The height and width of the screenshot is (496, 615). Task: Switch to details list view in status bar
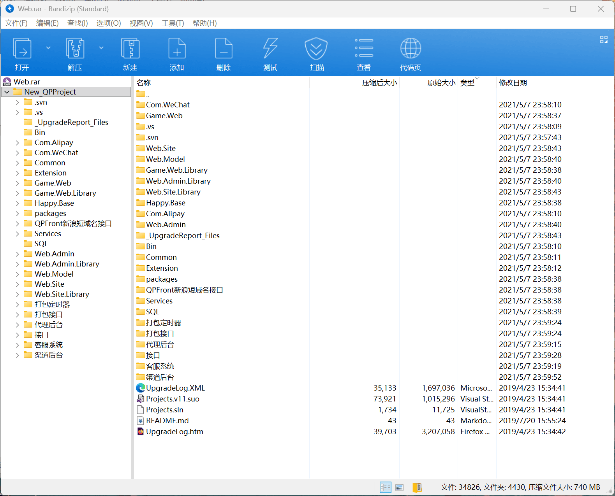coord(385,487)
